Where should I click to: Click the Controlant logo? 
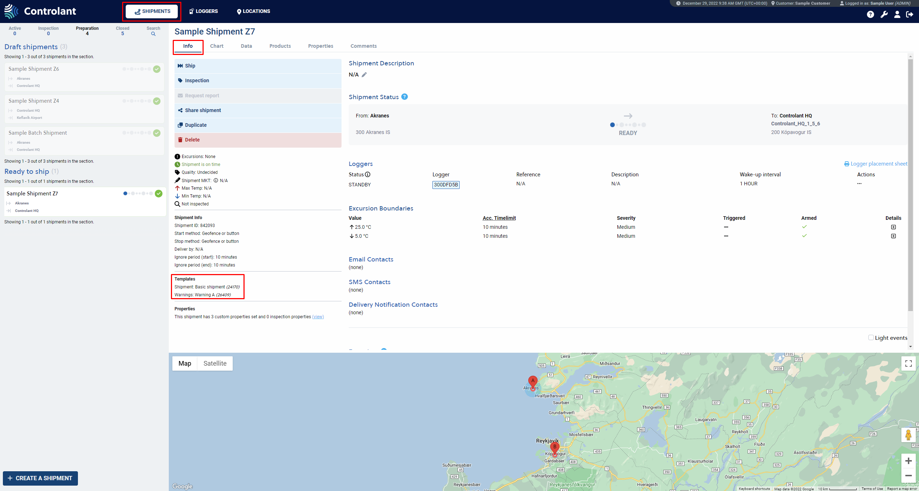(x=40, y=11)
